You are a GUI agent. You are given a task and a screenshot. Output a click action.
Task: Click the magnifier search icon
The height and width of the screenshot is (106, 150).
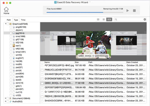tap(116, 19)
